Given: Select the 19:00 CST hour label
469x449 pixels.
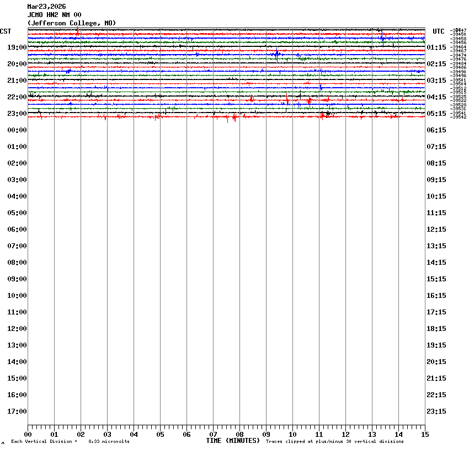Looking at the screenshot, I should pos(17,47).
